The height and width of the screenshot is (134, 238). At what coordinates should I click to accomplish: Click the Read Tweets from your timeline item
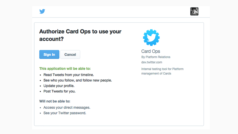(69, 75)
